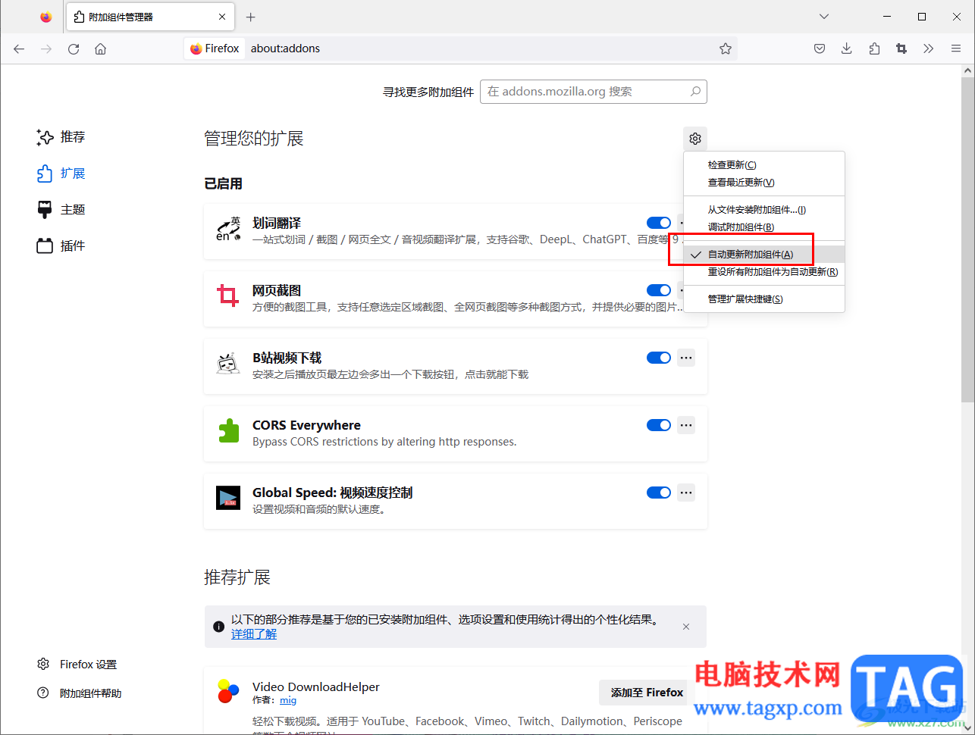
Task: Select 重设所有附加组件为自动更新
Action: point(764,272)
